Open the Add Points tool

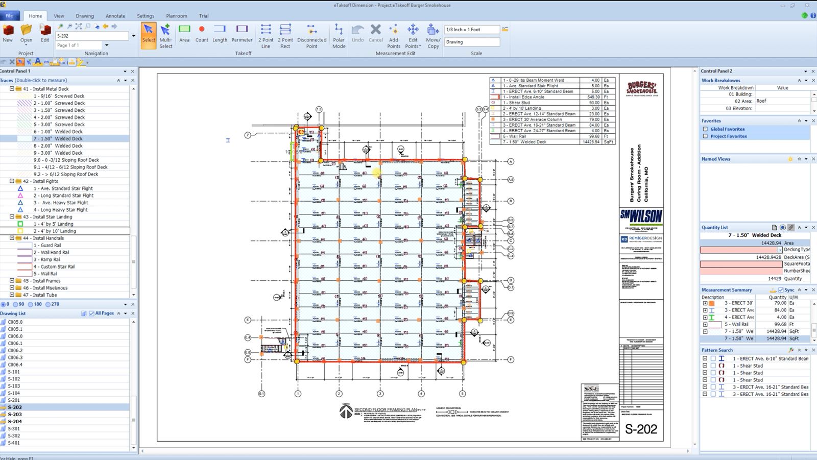[x=394, y=36]
